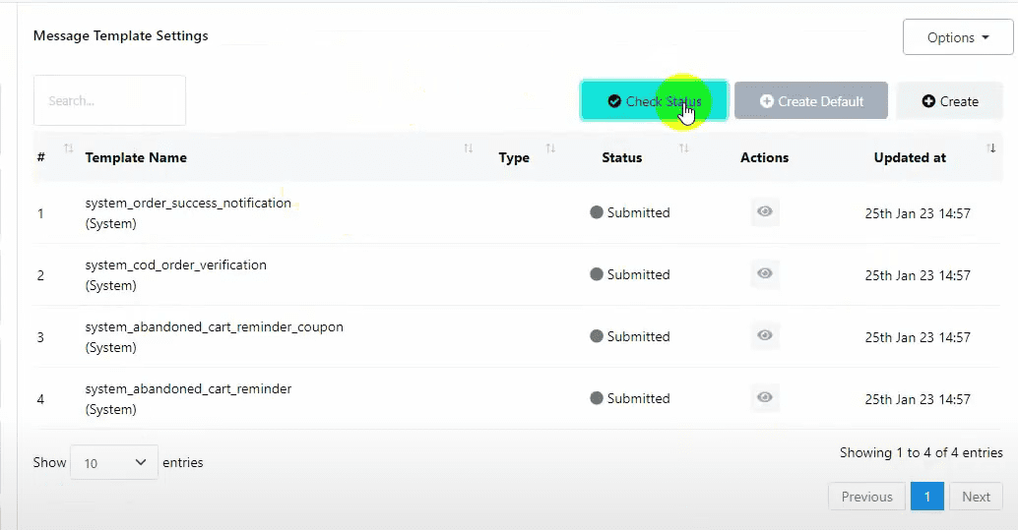Viewport: 1018px width, 530px height.
Task: Click the system_order_success_notification template name
Action: pos(188,204)
